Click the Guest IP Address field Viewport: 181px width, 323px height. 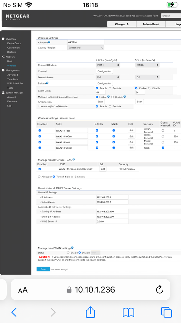pos(112,197)
